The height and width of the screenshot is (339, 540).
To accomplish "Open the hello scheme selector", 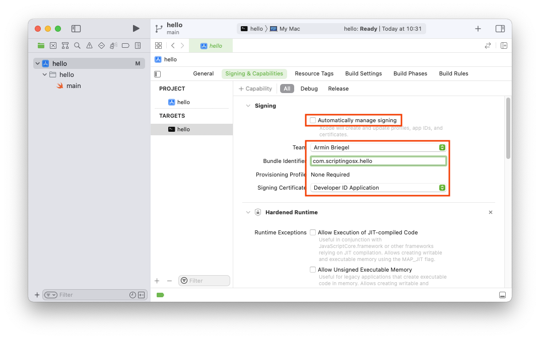I will [252, 29].
